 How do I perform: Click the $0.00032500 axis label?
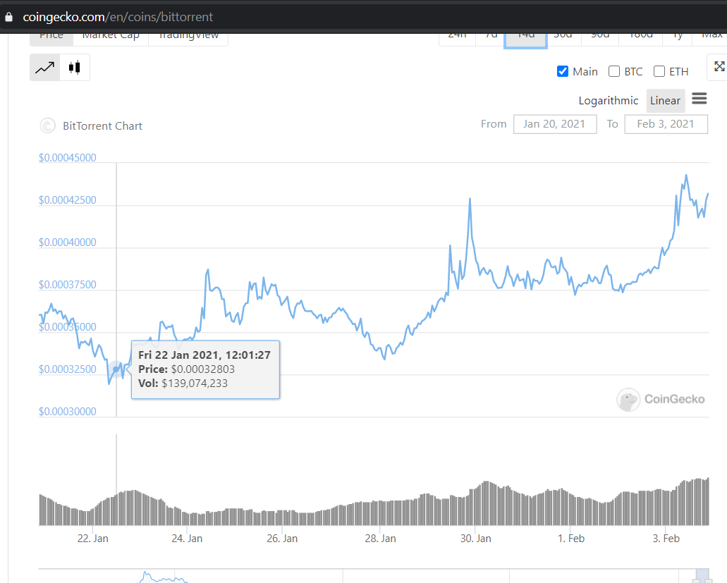(x=68, y=369)
